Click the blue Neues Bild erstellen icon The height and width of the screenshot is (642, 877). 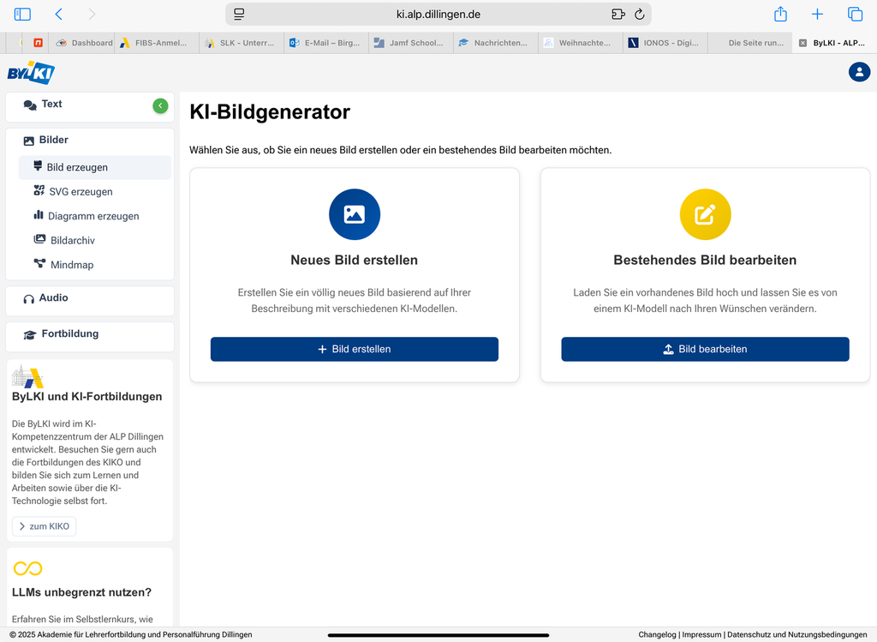pos(354,214)
